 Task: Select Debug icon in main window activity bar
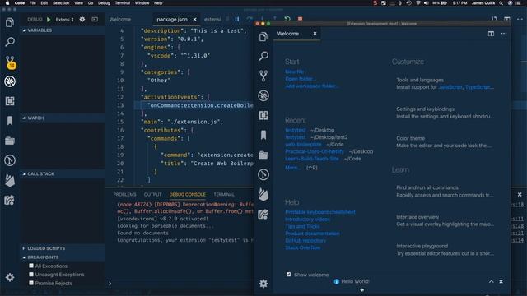(x=10, y=81)
